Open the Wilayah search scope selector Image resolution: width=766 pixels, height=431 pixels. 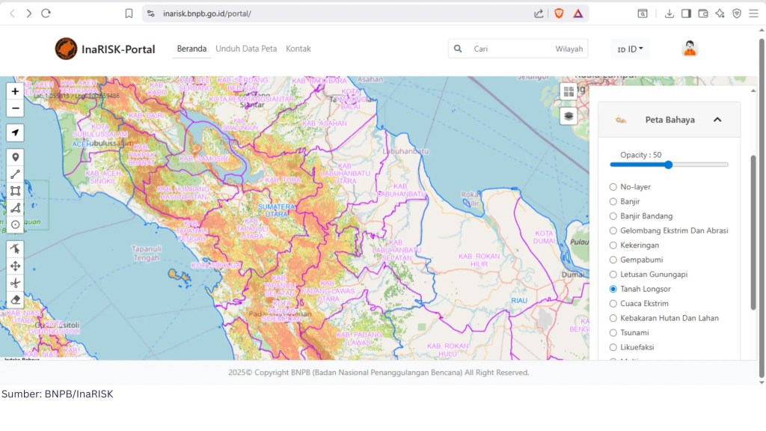click(569, 49)
